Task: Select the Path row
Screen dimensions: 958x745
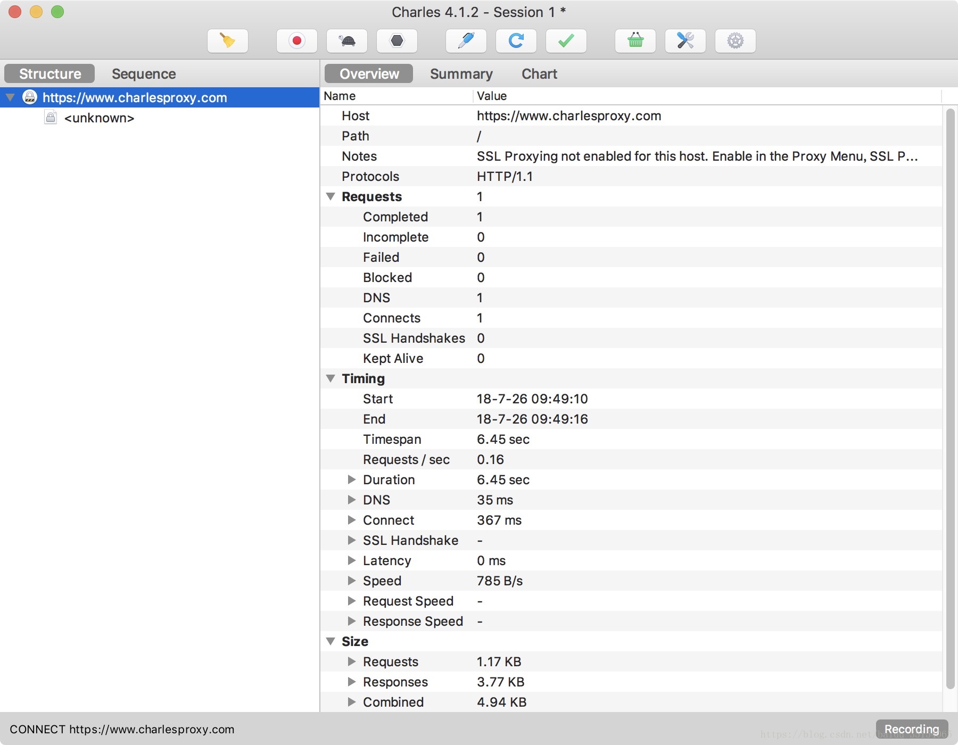Action: tap(631, 136)
